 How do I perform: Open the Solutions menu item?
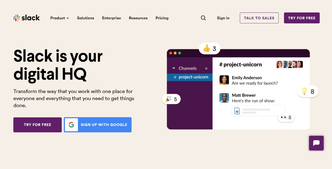(86, 18)
